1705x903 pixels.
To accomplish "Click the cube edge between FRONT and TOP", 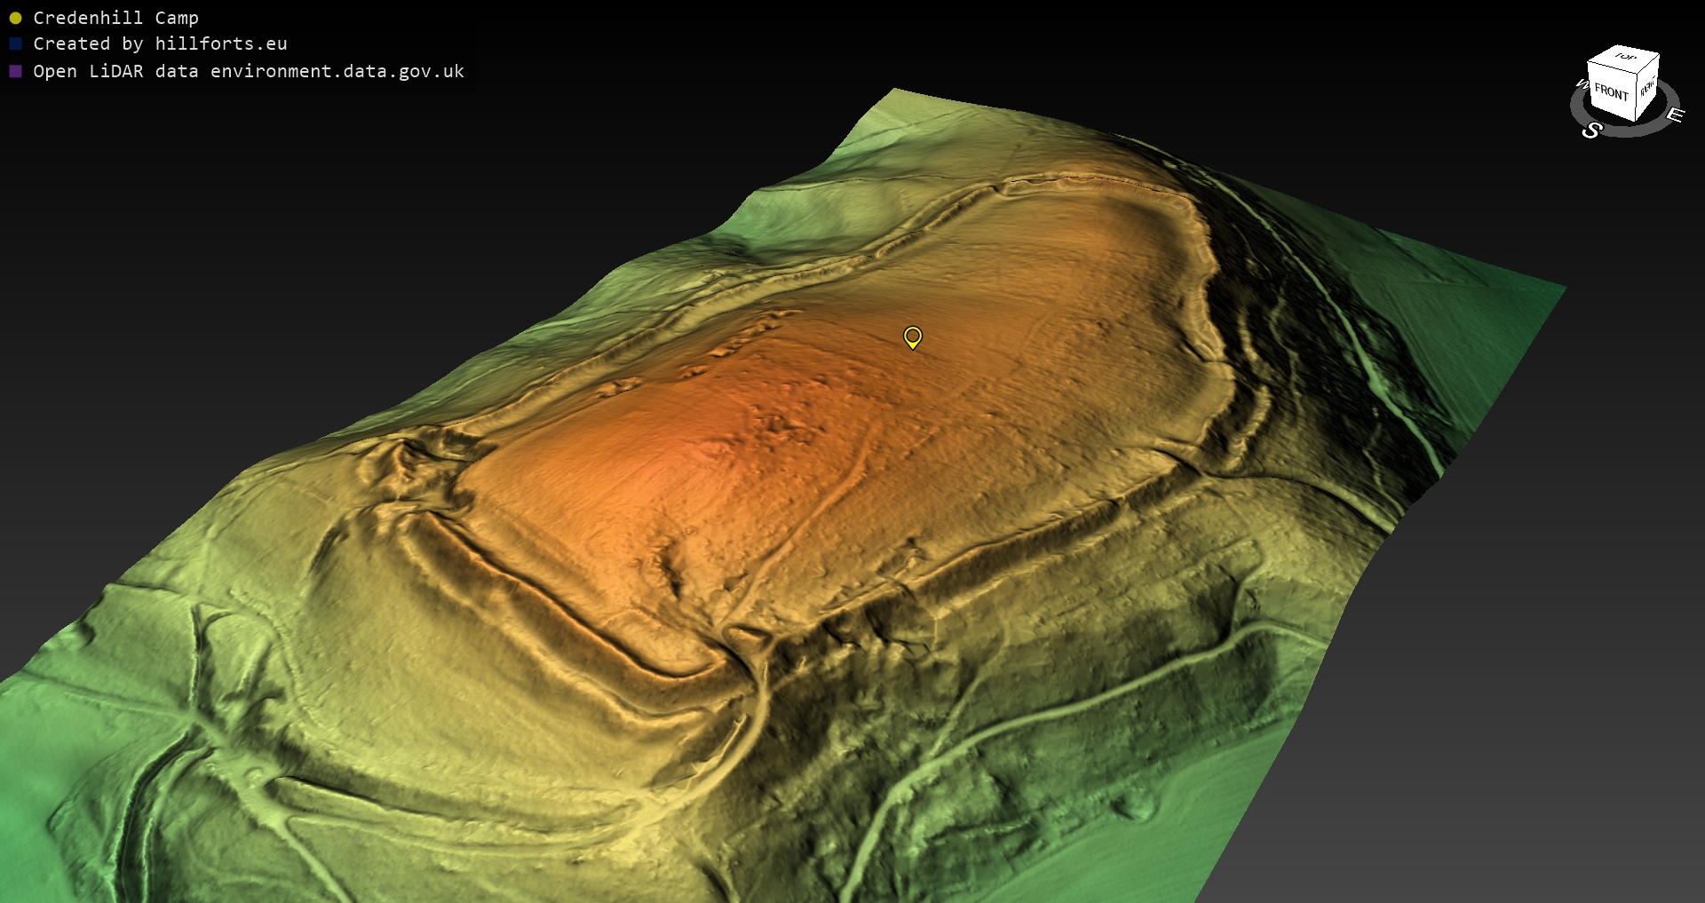I will pyautogui.click(x=1613, y=68).
